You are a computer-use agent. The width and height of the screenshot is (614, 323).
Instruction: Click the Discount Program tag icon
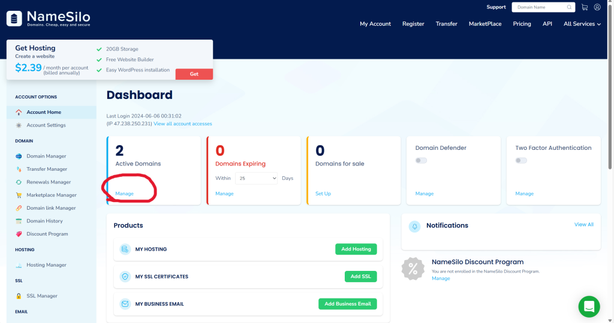click(x=19, y=234)
